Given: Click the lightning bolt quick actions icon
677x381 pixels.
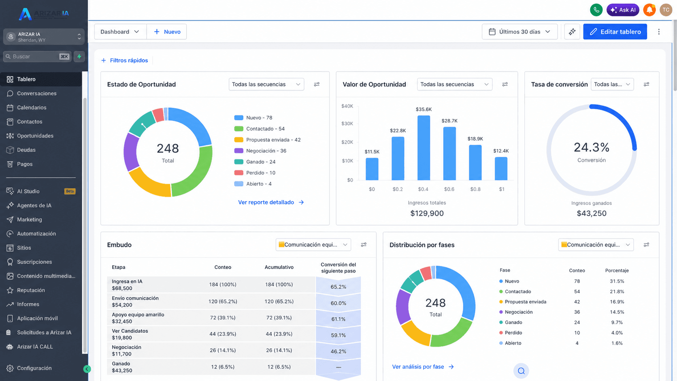Looking at the screenshot, I should pos(79,56).
